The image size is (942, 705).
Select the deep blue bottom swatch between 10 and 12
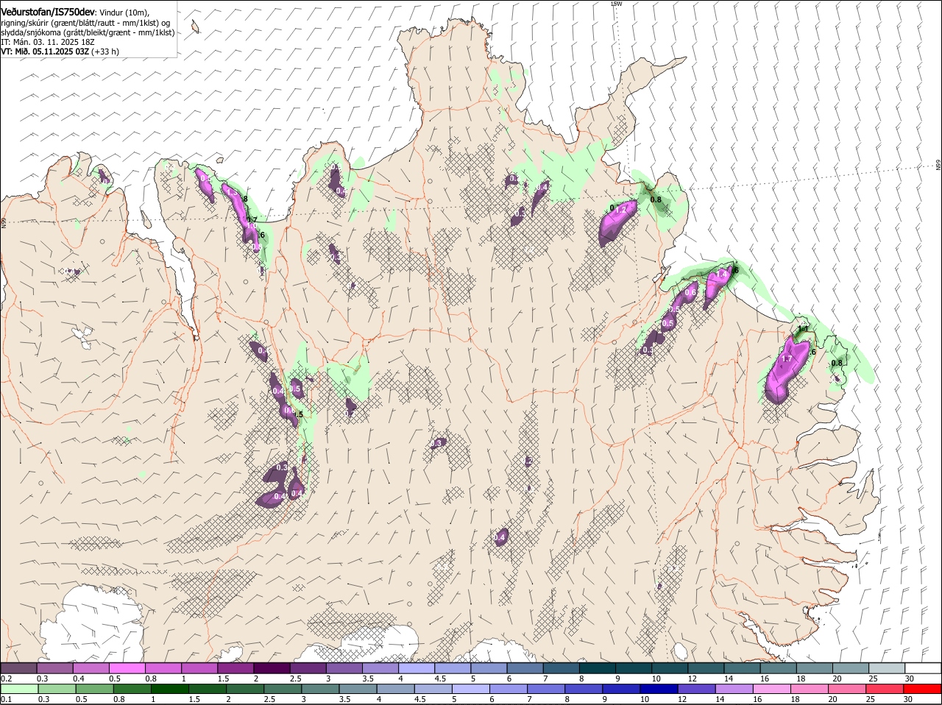pyautogui.click(x=659, y=689)
